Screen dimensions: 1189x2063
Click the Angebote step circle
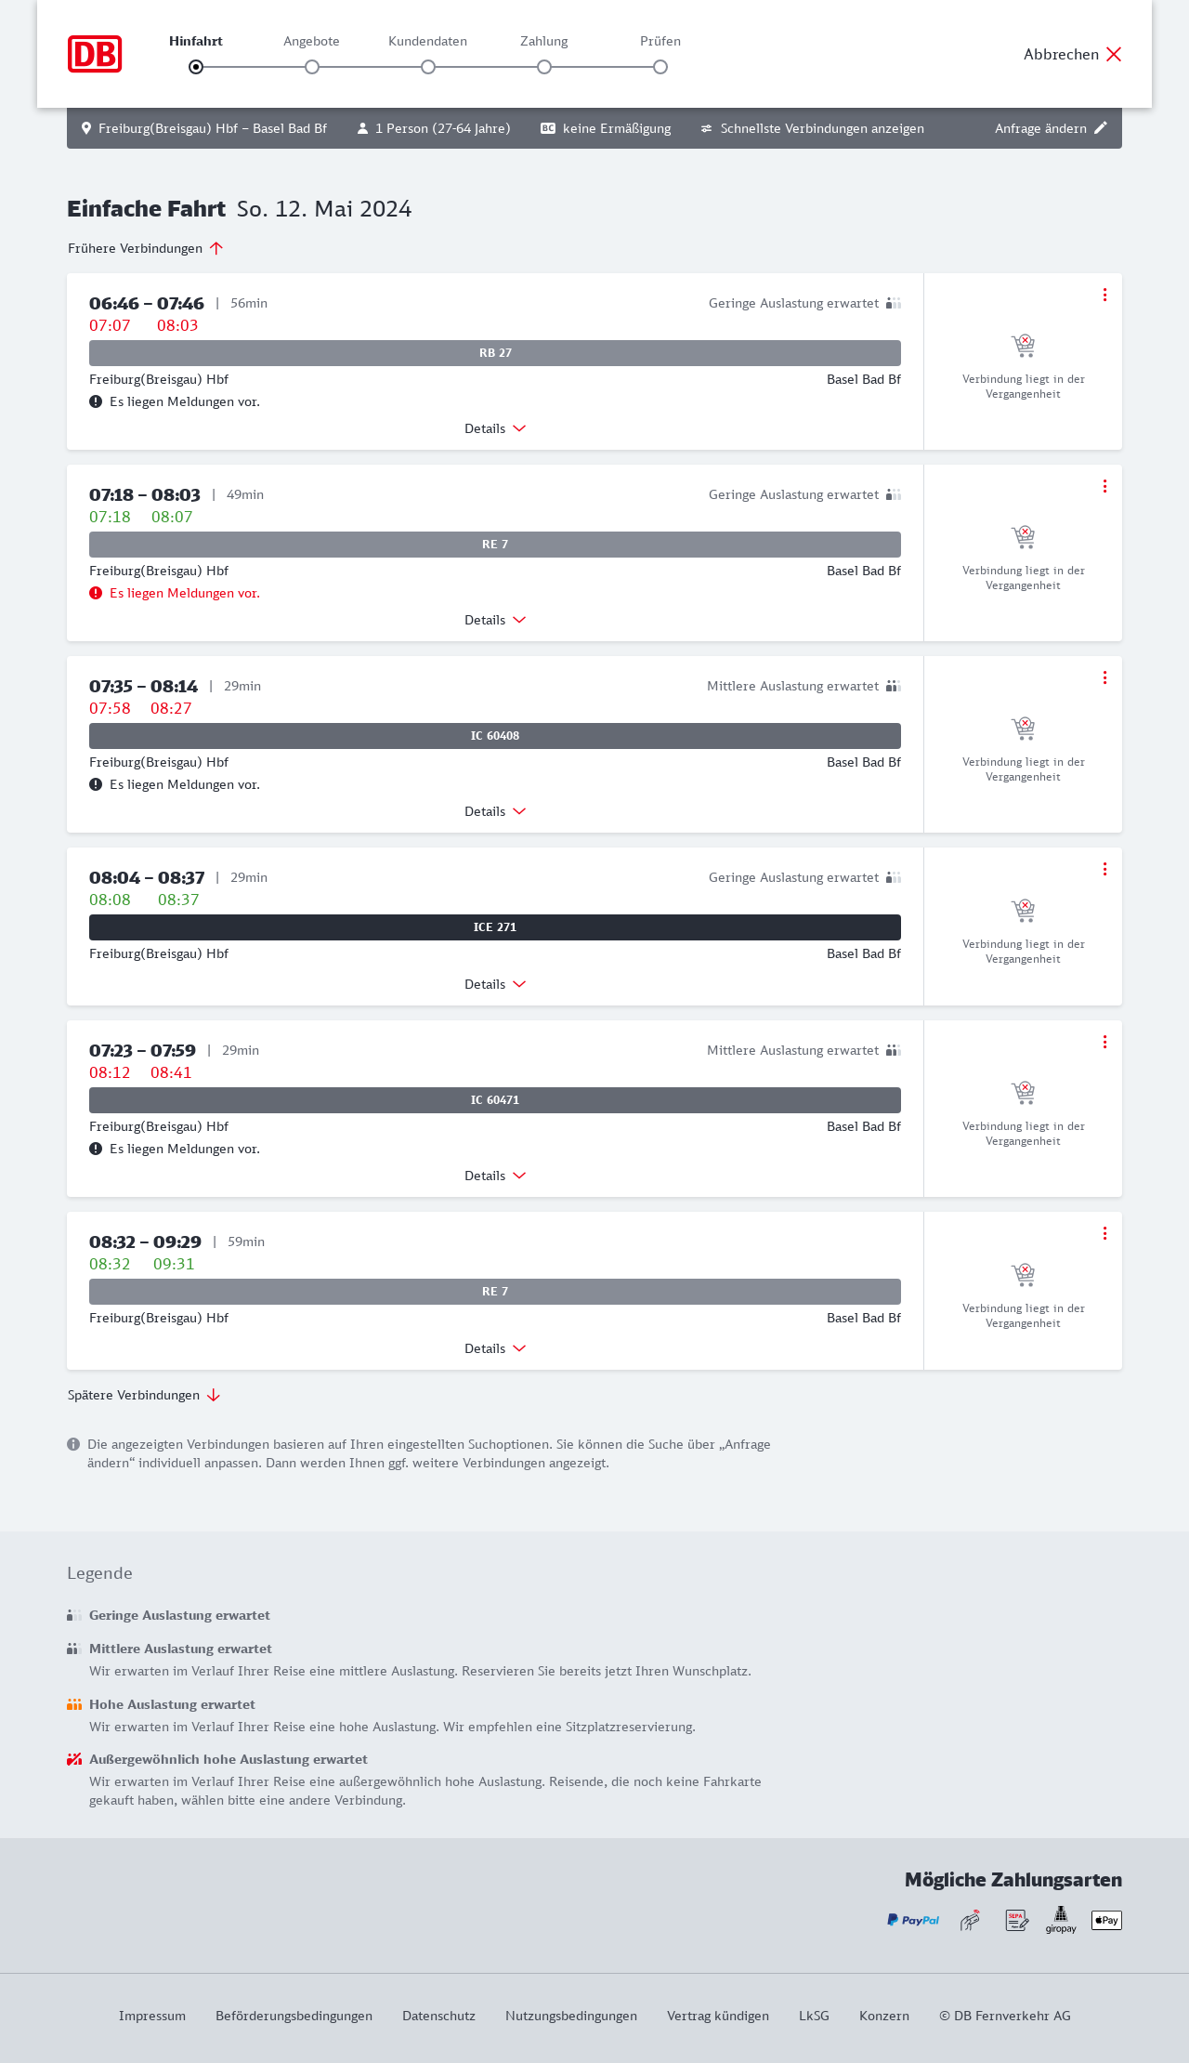point(312,67)
